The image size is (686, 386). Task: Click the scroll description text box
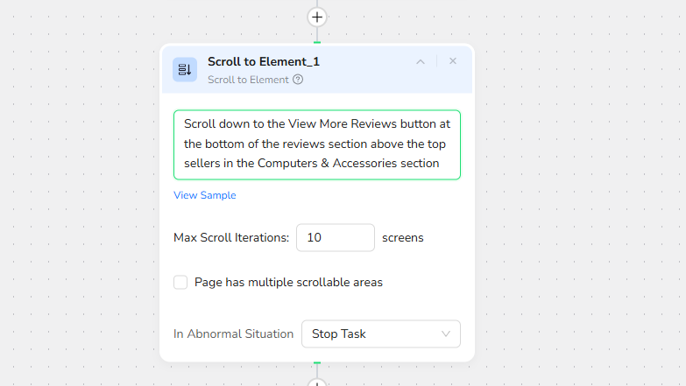tap(317, 144)
